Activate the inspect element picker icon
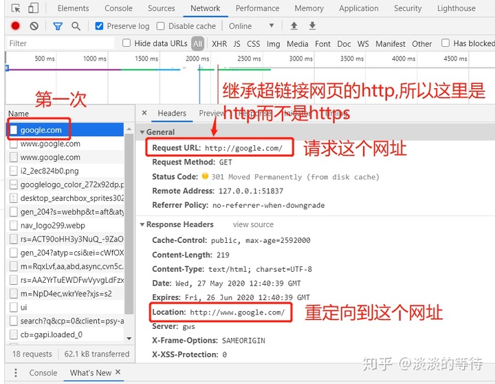This screenshot has height=384, width=495. pos(15,8)
